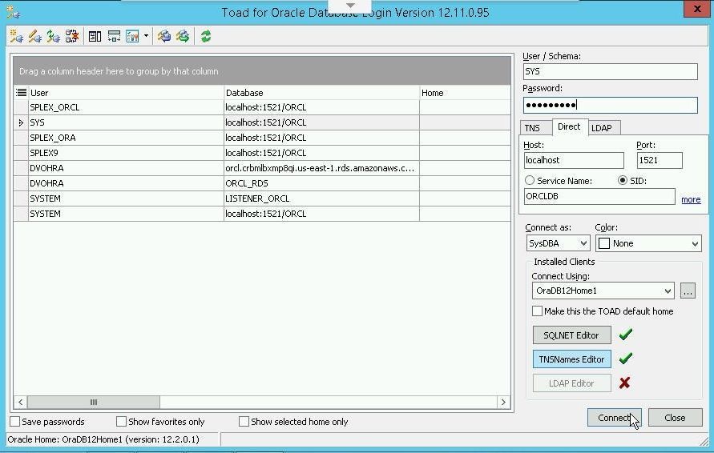Click the LDAP Editor button

(571, 383)
